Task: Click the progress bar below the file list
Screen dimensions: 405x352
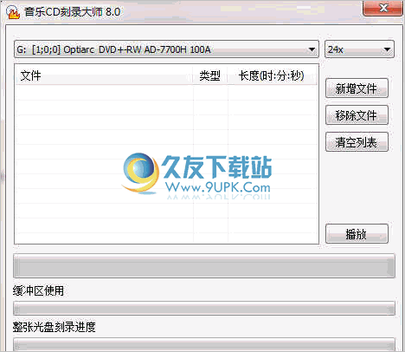Action: 204,266
